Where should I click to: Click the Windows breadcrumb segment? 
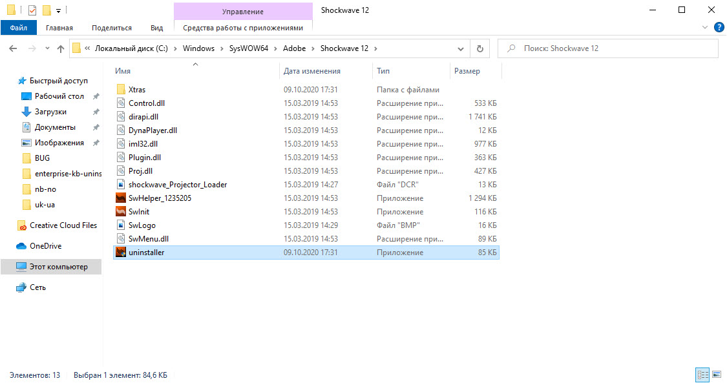[x=198, y=48]
